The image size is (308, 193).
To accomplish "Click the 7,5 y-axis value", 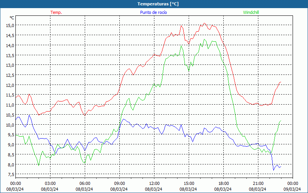I will [11, 174].
